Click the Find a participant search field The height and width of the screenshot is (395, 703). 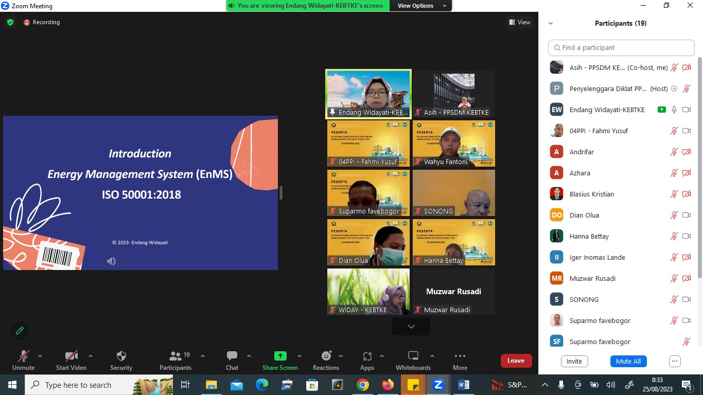pyautogui.click(x=621, y=47)
